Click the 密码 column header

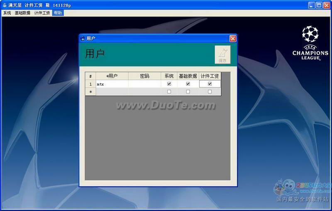(144, 76)
